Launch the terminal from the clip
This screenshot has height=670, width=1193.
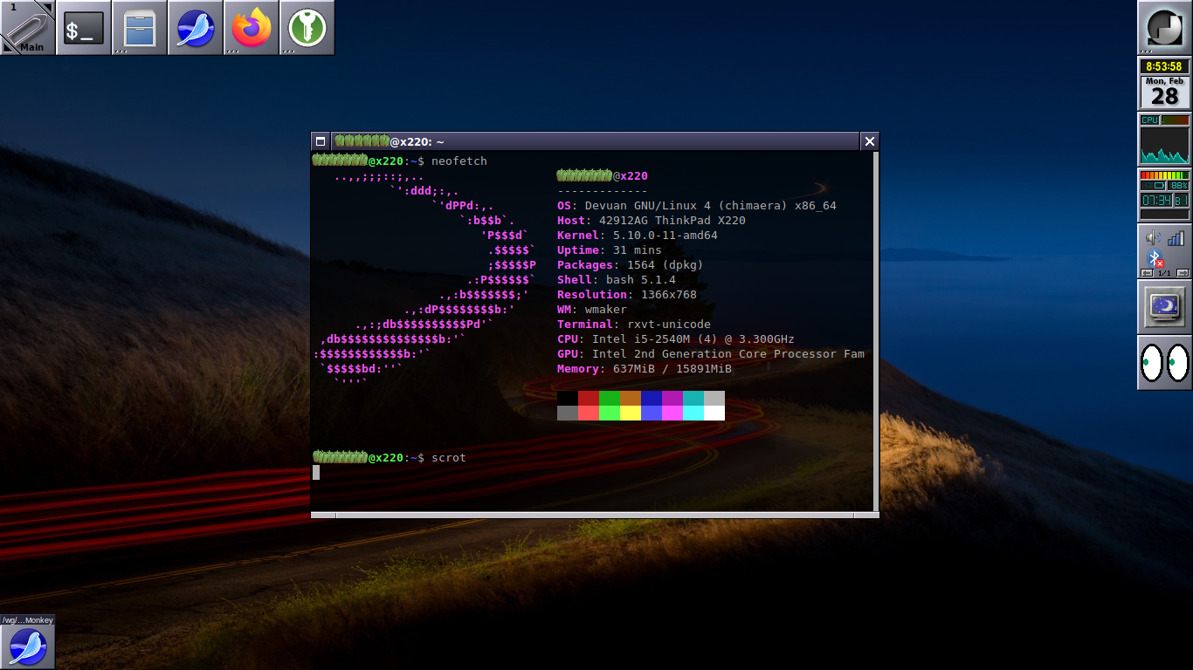pyautogui.click(x=84, y=28)
